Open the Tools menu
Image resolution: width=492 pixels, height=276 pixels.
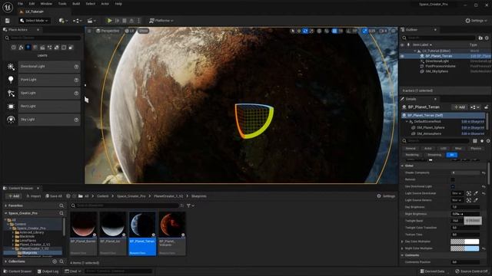click(x=62, y=4)
